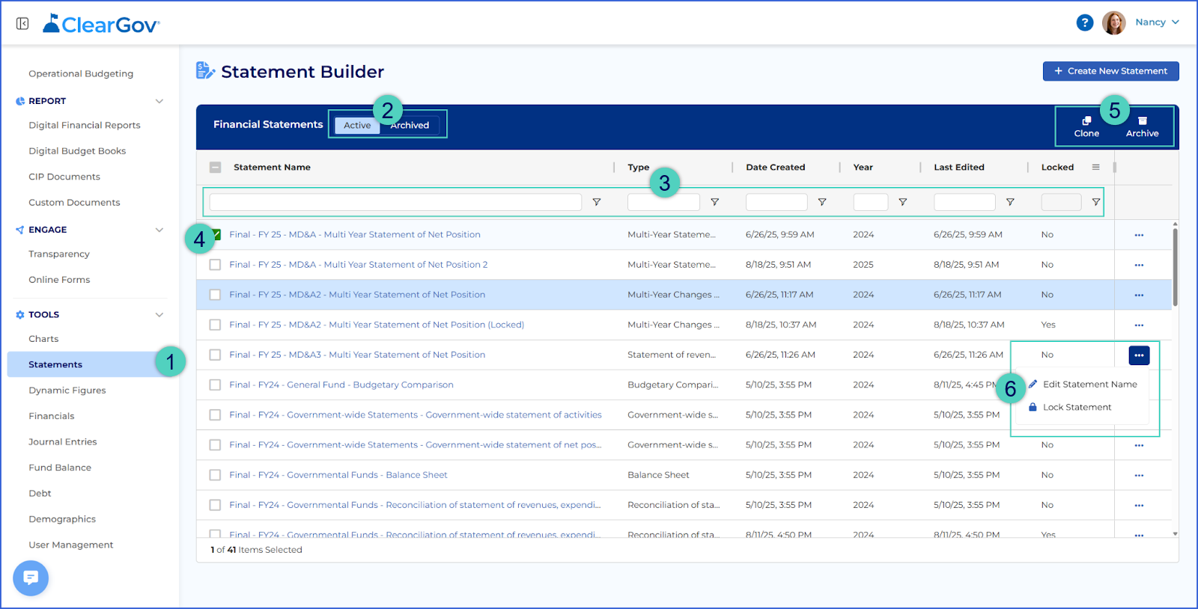The image size is (1198, 609).
Task: Check the MD&A2 Net Position (Locked) row
Action: (215, 325)
